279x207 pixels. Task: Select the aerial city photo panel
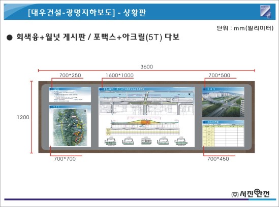223,102
